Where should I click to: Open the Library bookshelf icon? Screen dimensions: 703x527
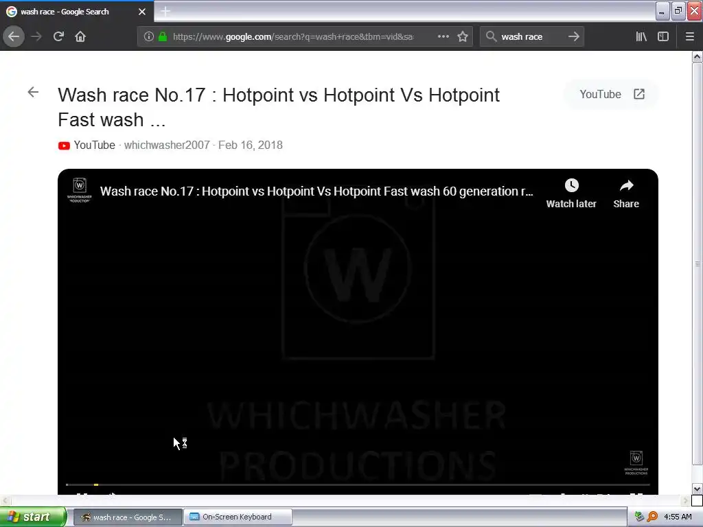pyautogui.click(x=641, y=36)
